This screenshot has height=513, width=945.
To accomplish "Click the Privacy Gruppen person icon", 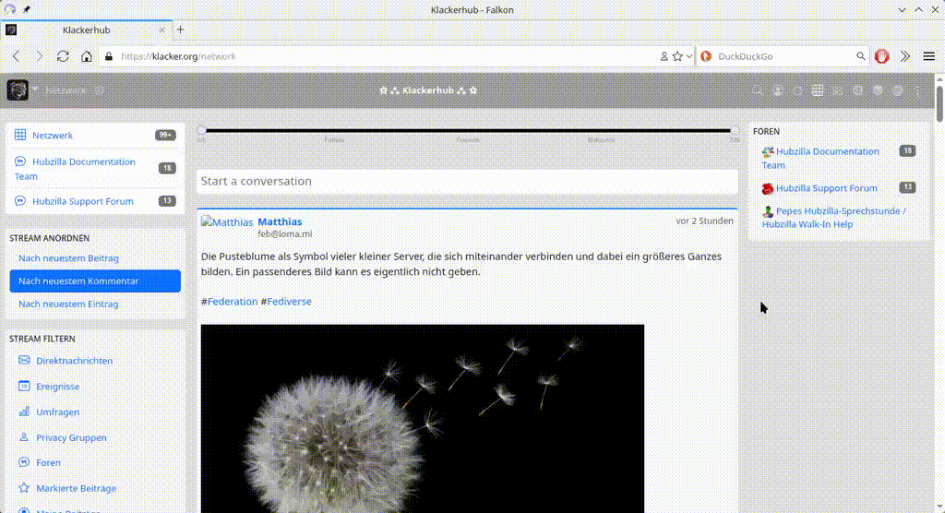I will [x=23, y=437].
